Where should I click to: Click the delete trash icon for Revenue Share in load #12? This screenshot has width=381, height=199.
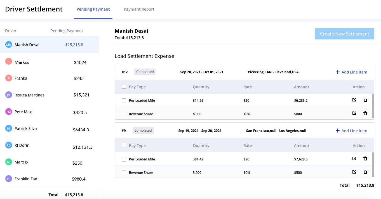365,113
